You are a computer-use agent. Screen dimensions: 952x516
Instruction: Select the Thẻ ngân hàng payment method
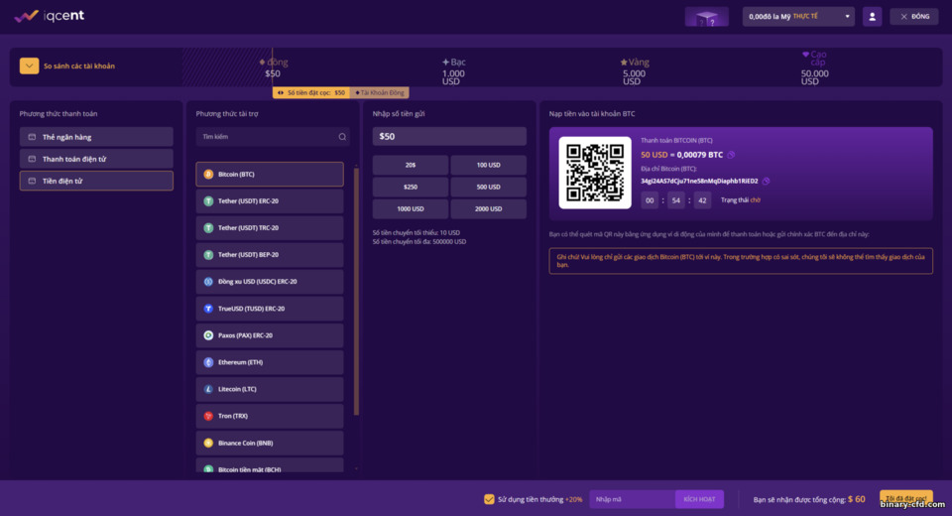click(96, 137)
